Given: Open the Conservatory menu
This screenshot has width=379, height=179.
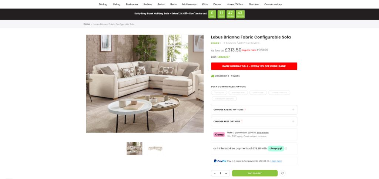Looking at the screenshot, I should click(273, 4).
